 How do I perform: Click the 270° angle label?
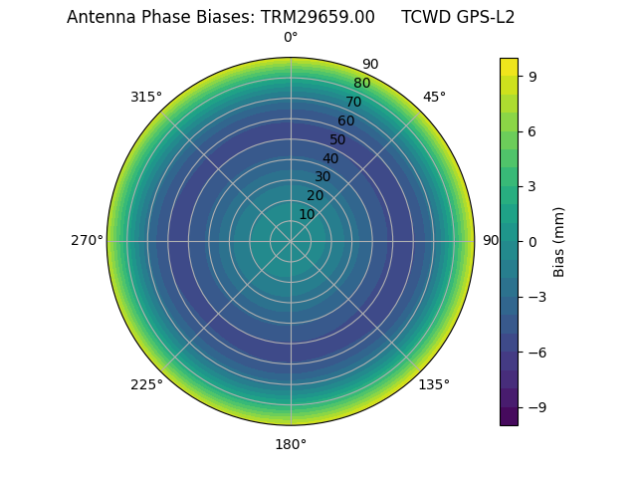tap(87, 241)
